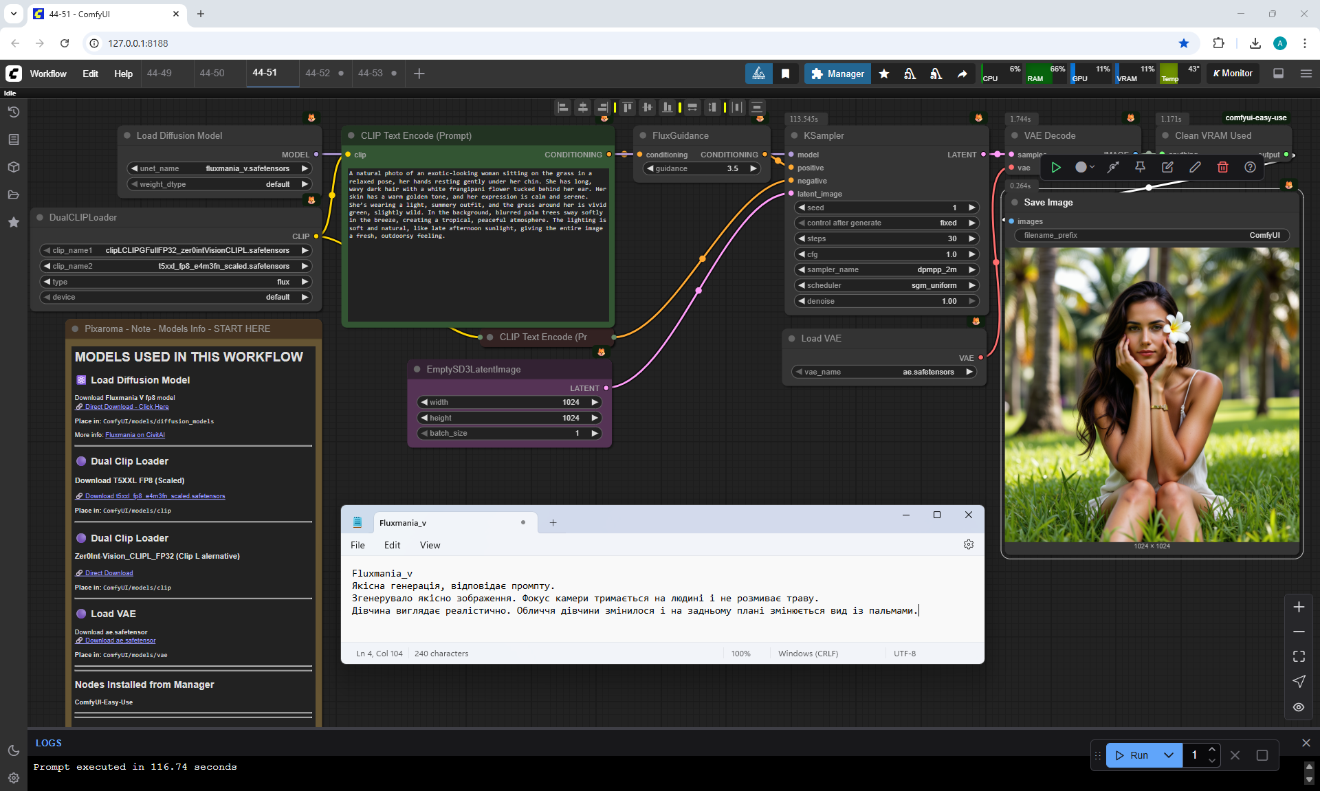
Task: Click the Manager button
Action: (837, 74)
